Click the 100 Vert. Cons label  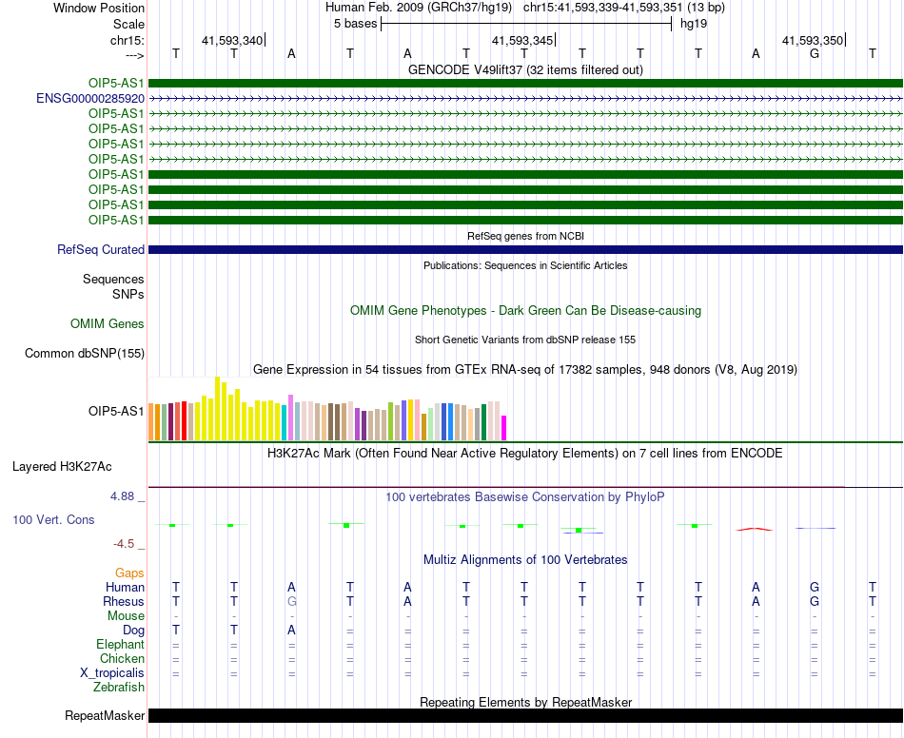tap(53, 519)
